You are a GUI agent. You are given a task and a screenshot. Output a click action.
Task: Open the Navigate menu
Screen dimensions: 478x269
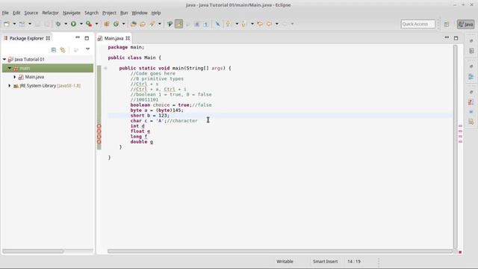tap(72, 13)
